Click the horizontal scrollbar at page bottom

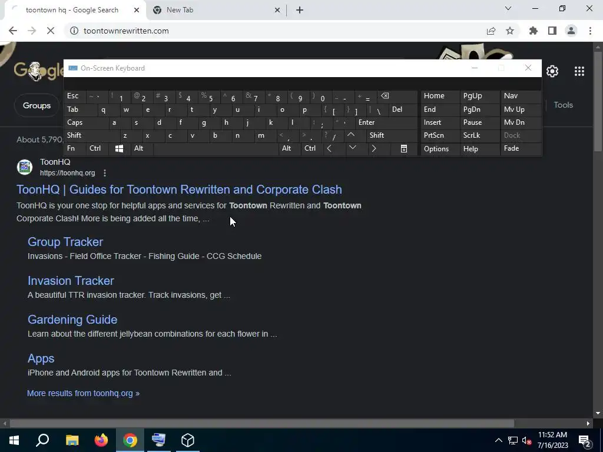pos(261,424)
